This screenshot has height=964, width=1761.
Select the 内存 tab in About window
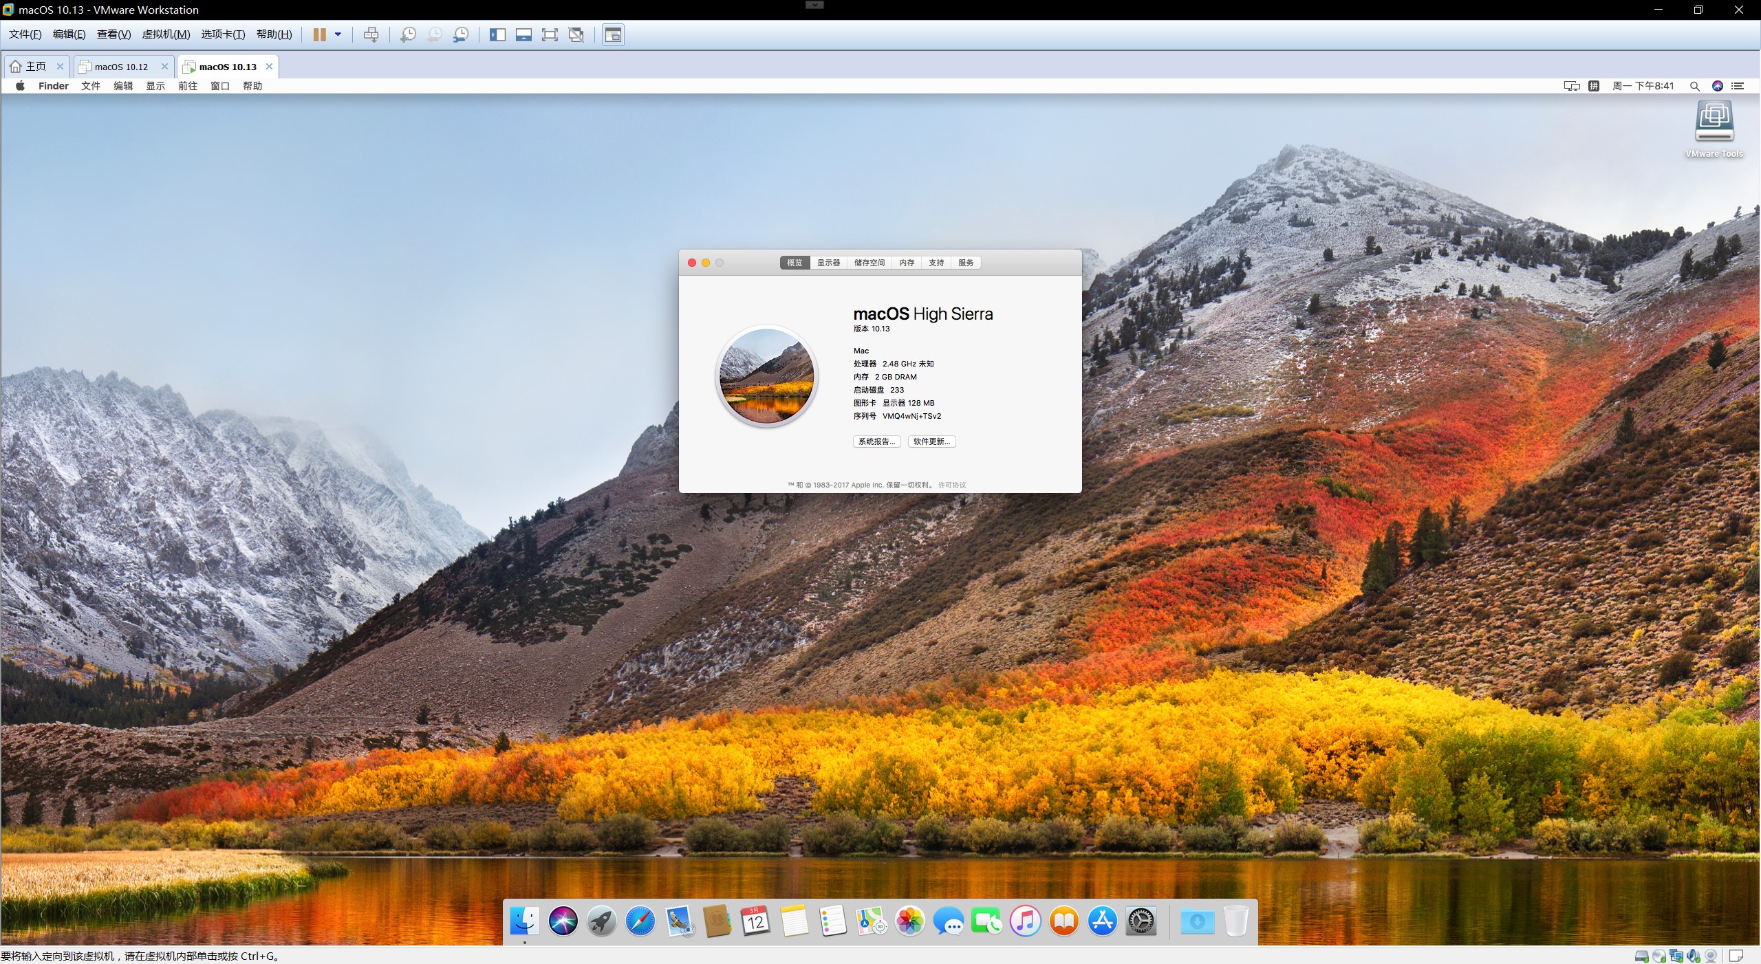(907, 263)
